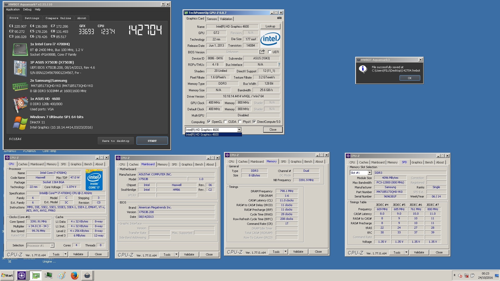500x281 pixels.
Task: Click the Lookup button in GPU-Z
Action: click(x=270, y=26)
